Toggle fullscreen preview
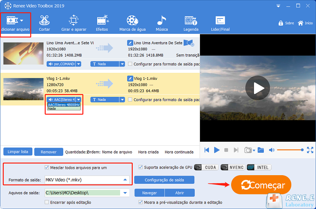The width and height of the screenshot is (316, 209). [x=310, y=150]
